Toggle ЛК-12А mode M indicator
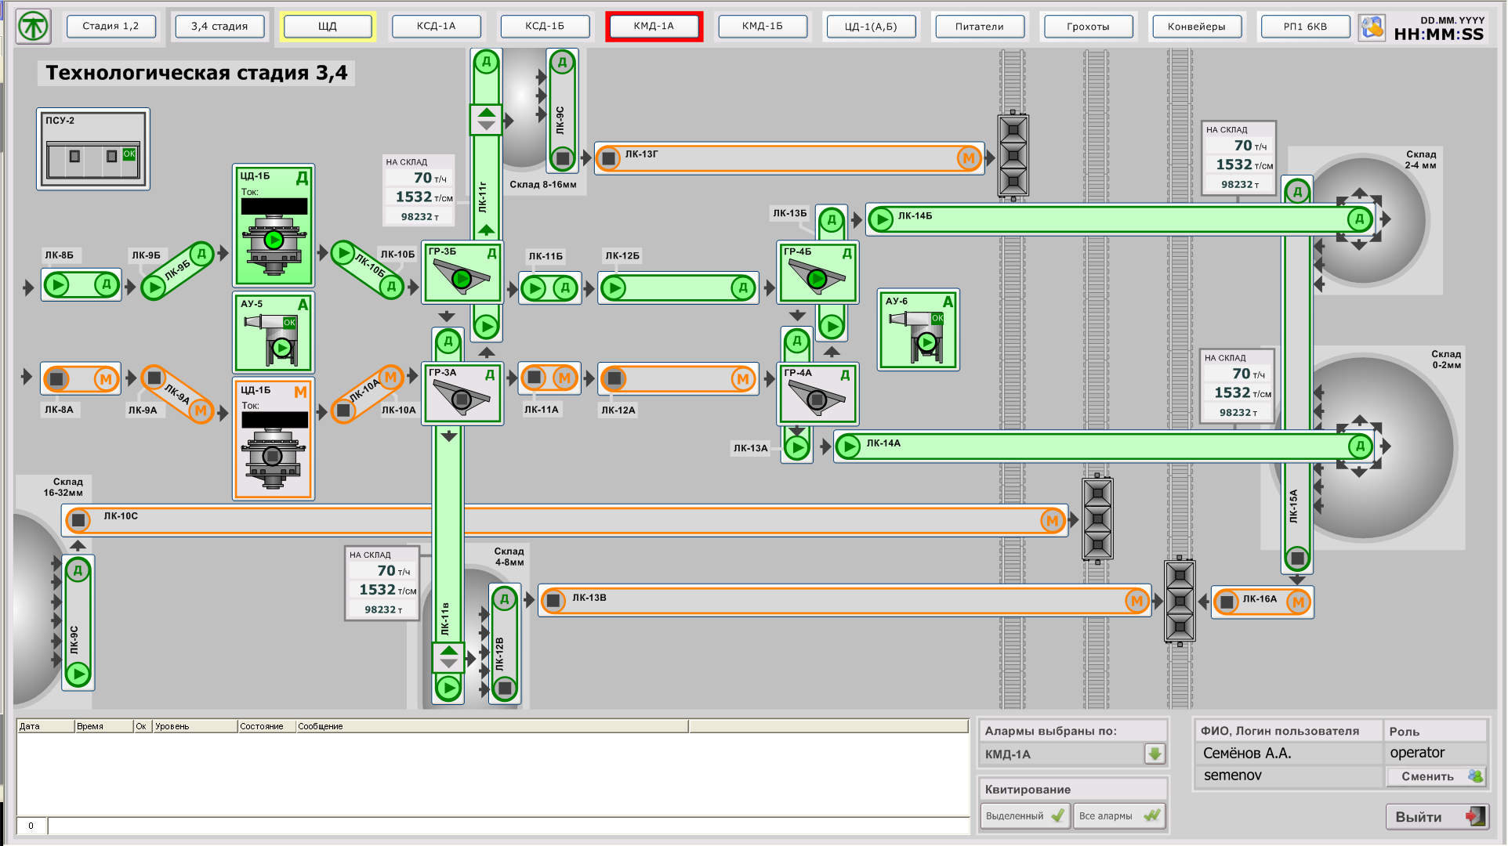This screenshot has height=846, width=1508. coord(742,379)
